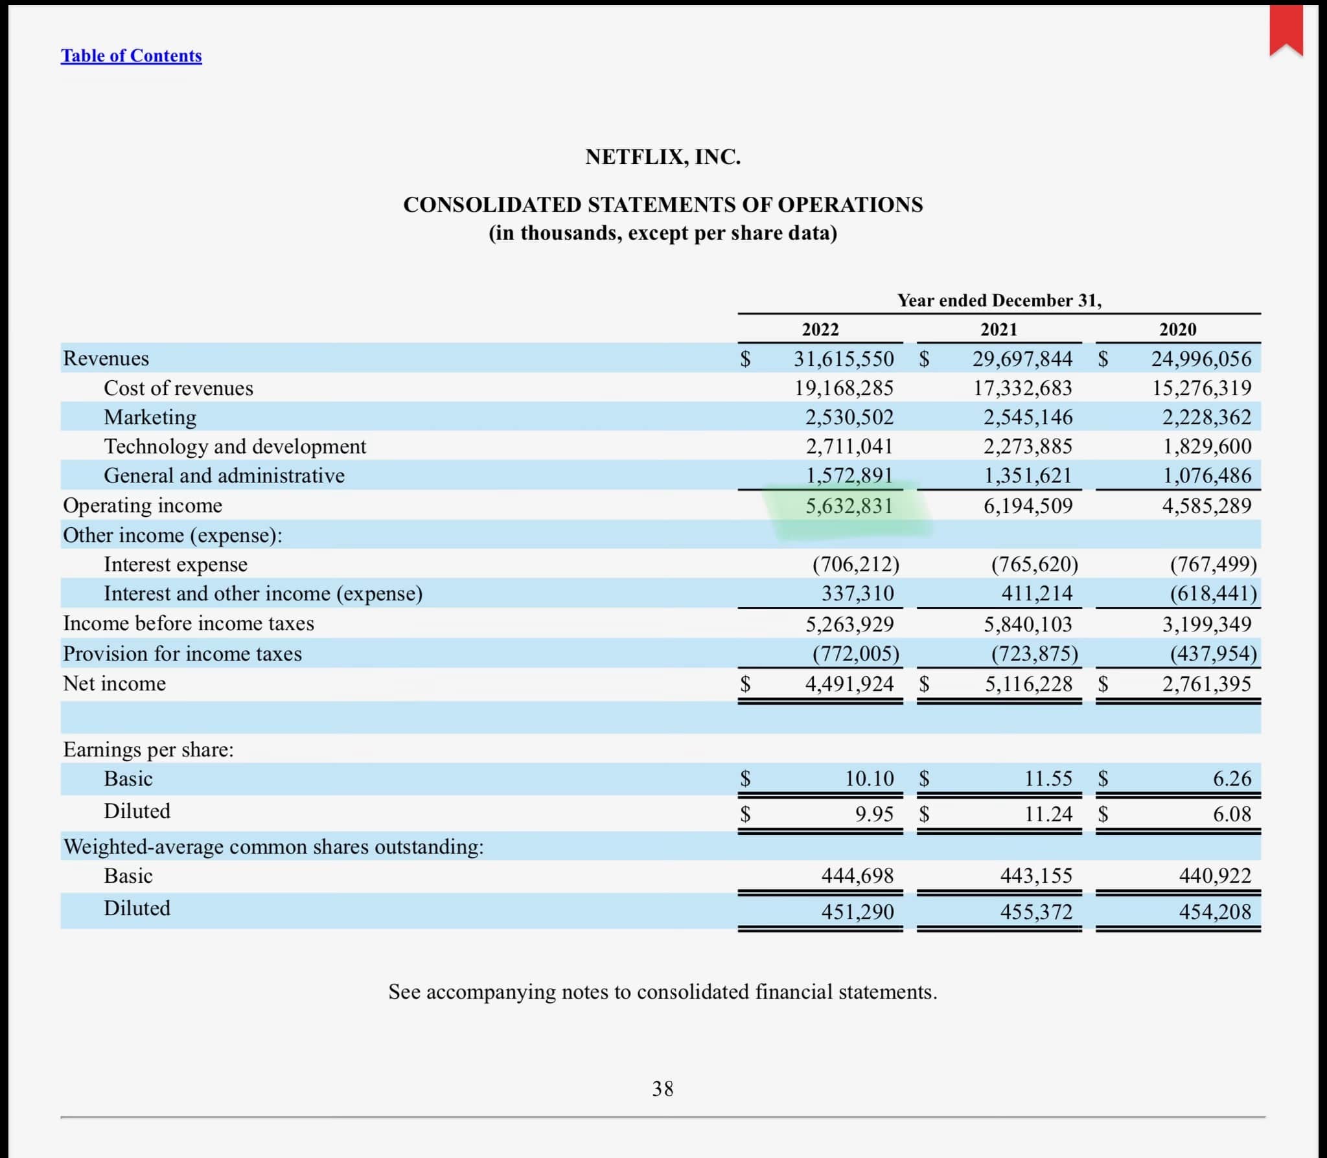Select the 2021 net income 5,116,228
The width and height of the screenshot is (1327, 1158).
tap(1028, 684)
